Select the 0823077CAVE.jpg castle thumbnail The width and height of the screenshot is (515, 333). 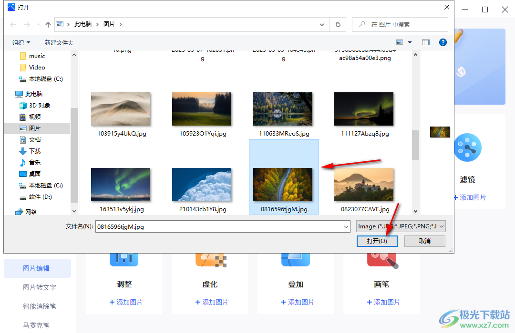[x=364, y=185]
